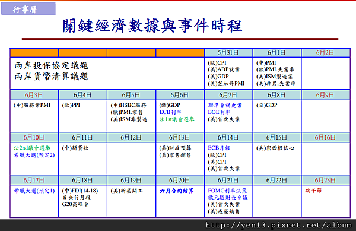Click (美)ISM製造業 entry
Screen dimensions: 356x231
click(275, 77)
